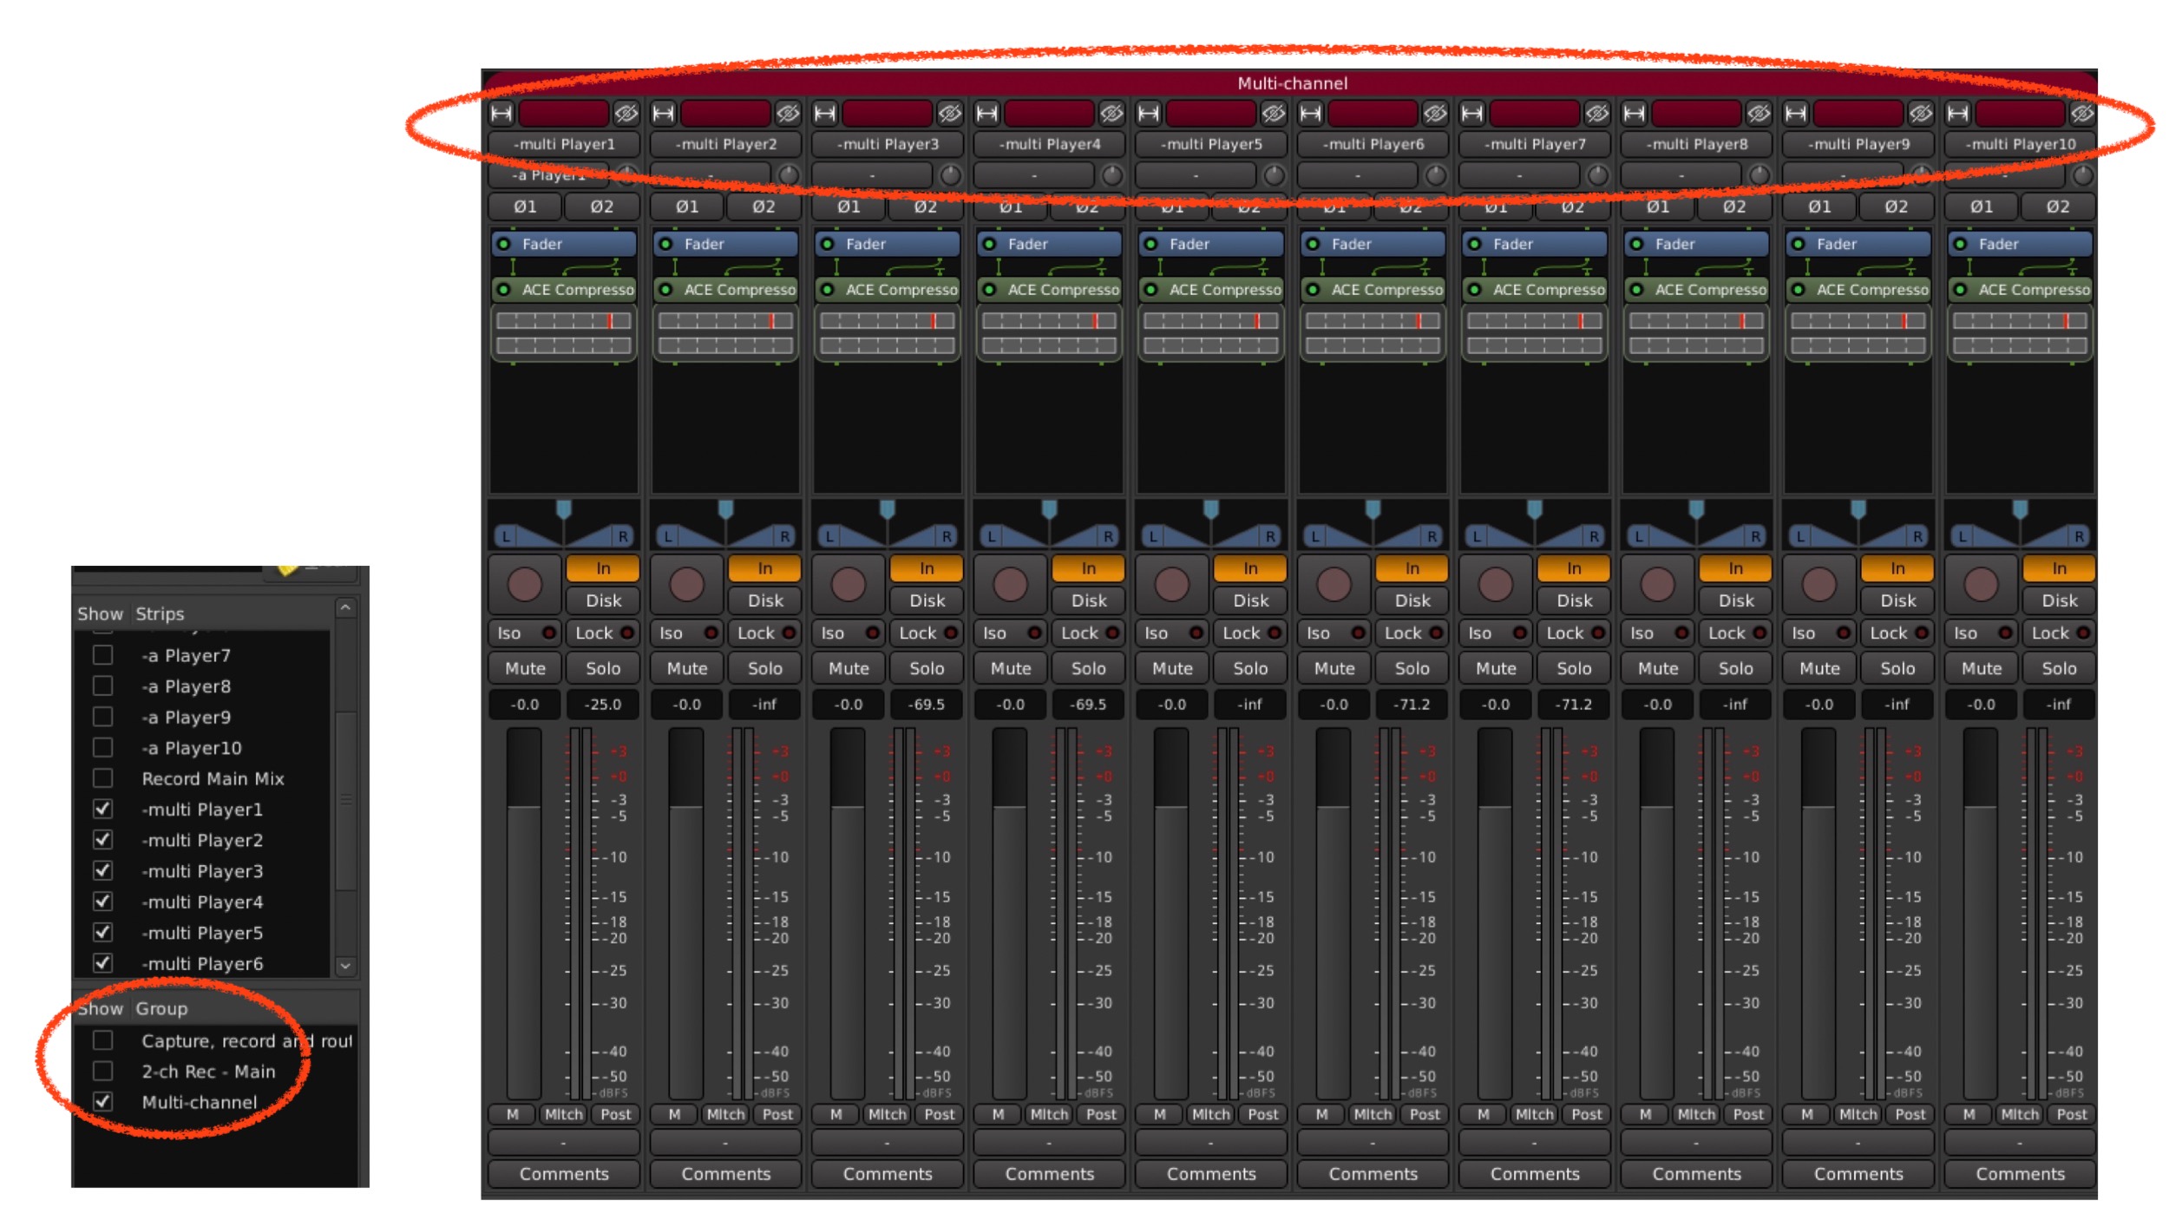The height and width of the screenshot is (1220, 2169).
Task: Click input trim knob on -multi Player2
Action: click(789, 175)
